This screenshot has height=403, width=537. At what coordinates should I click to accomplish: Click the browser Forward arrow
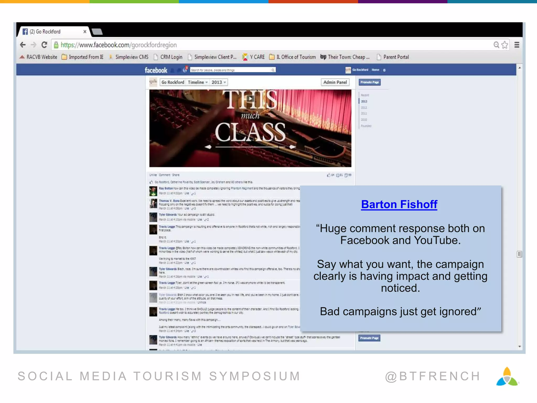coord(33,45)
